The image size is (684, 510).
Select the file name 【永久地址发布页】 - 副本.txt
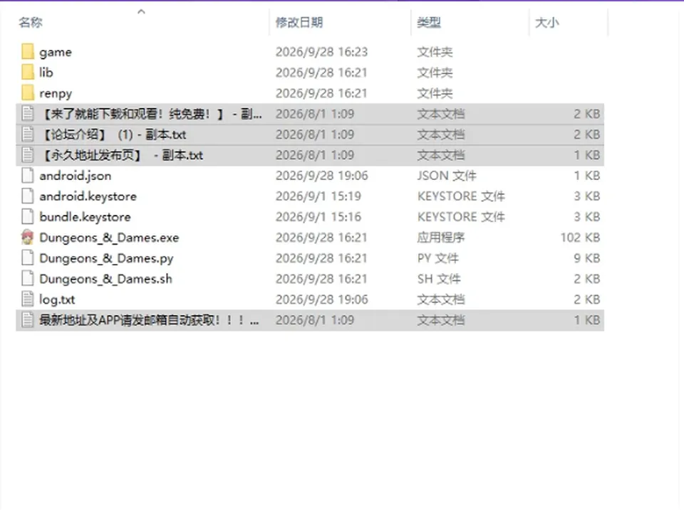[x=122, y=155]
